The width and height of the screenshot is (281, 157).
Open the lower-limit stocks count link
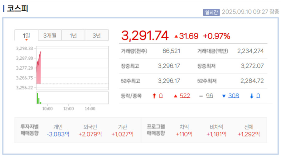tap(258, 96)
